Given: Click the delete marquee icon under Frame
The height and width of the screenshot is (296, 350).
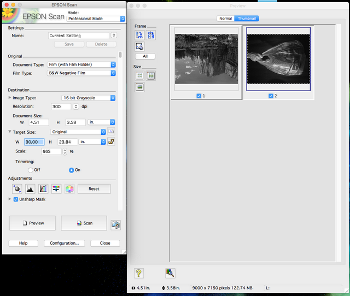Looking at the screenshot, I should click(139, 46).
